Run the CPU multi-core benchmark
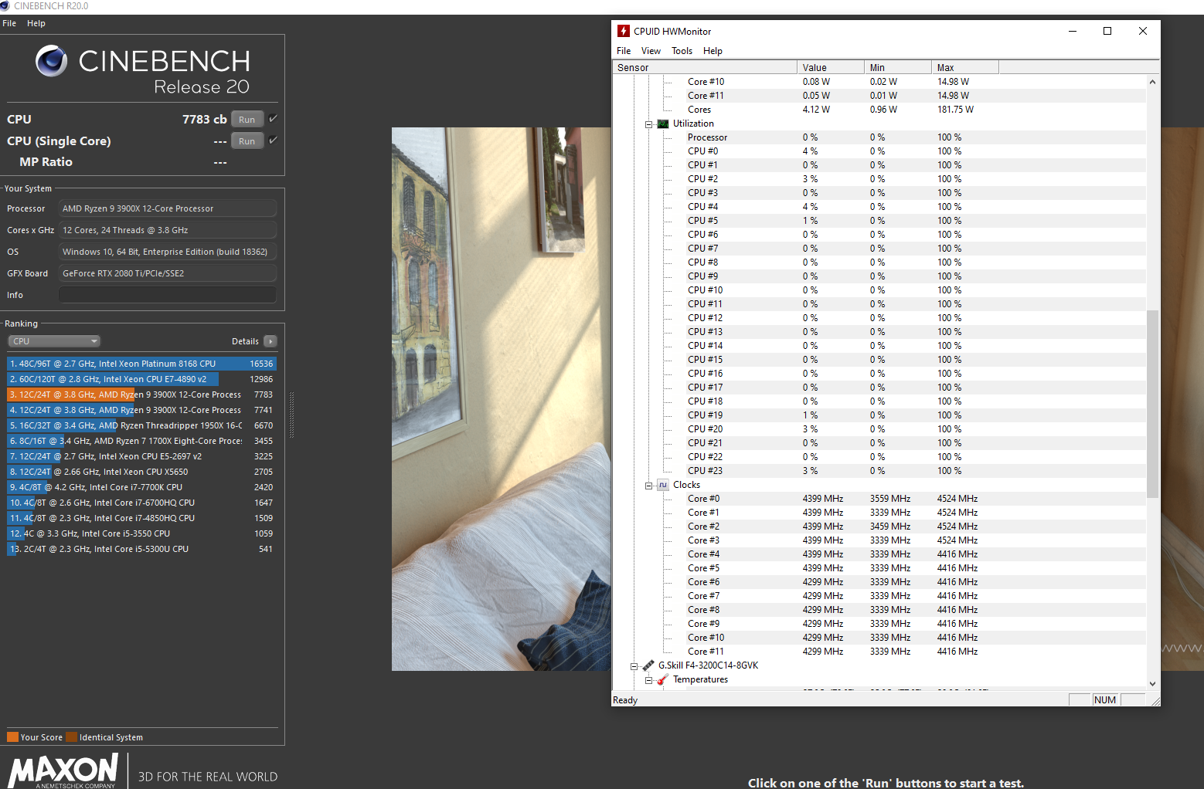Viewport: 1204px width, 789px height. click(247, 120)
